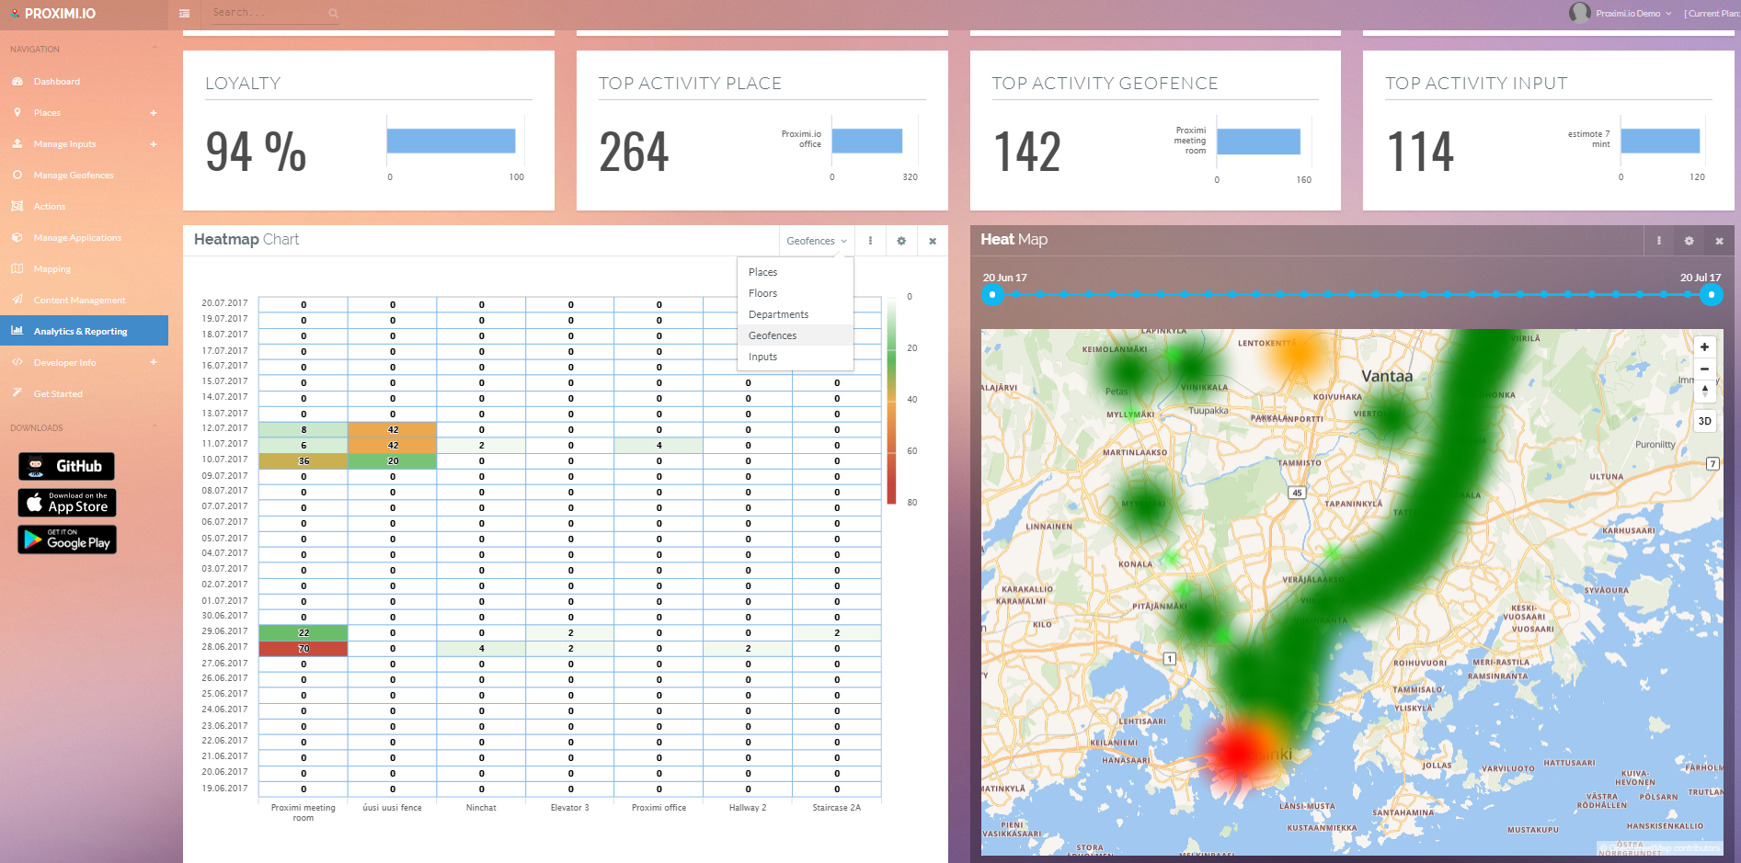The width and height of the screenshot is (1741, 863).
Task: Zoom out on the heat map
Action: click(x=1704, y=369)
